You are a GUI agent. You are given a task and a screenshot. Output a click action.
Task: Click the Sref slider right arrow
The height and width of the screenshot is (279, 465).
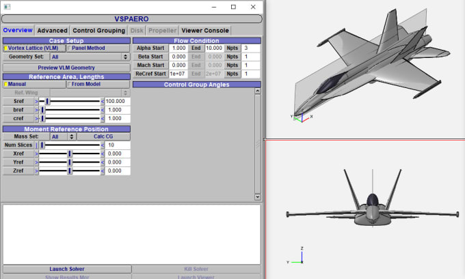click(103, 101)
